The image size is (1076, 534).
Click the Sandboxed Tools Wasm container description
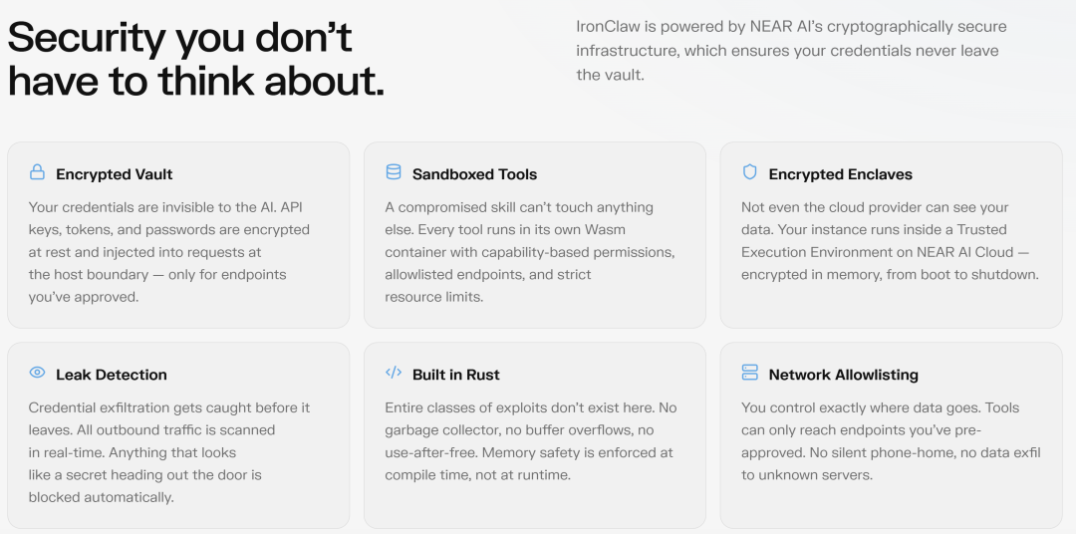click(x=529, y=252)
